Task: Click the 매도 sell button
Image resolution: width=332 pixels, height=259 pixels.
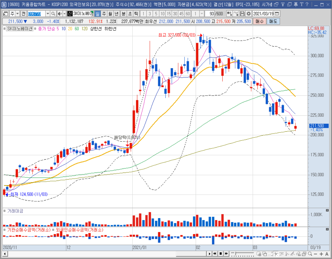Action: pyautogui.click(x=273, y=21)
